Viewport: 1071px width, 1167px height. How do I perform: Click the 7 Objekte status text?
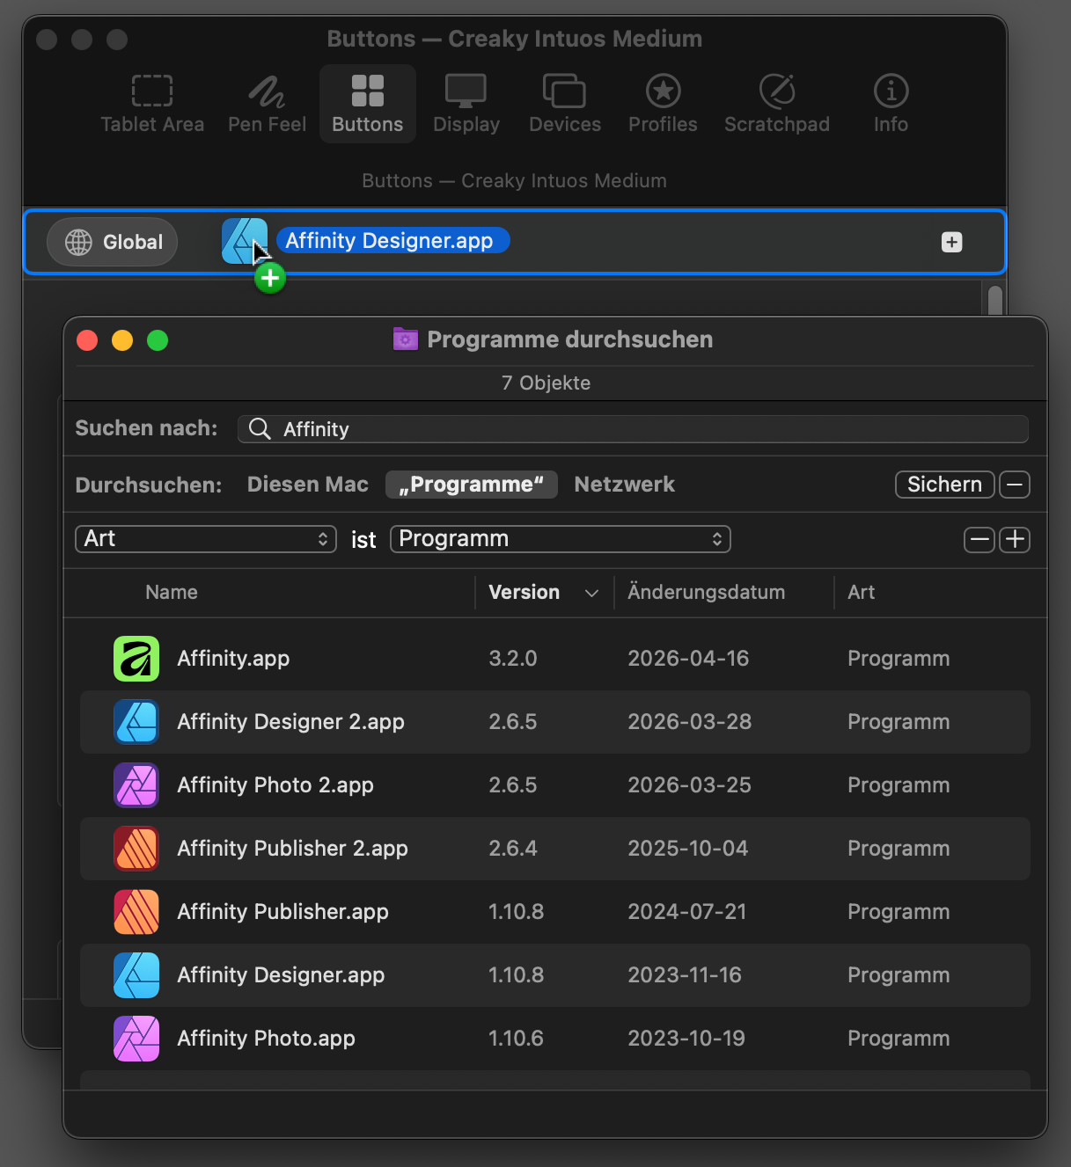pos(546,383)
